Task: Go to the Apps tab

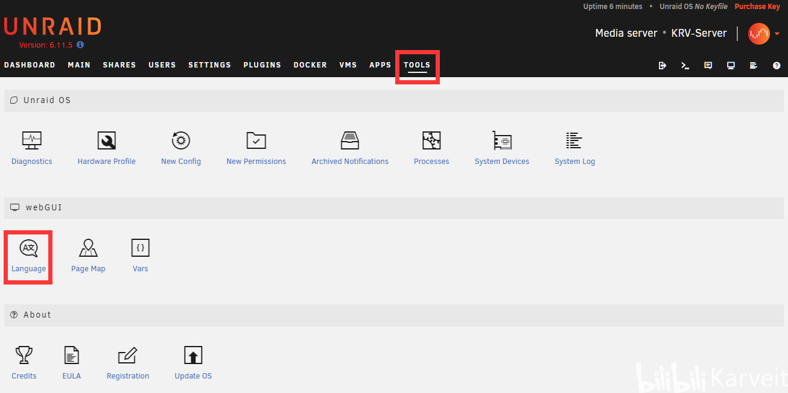Action: 380,65
